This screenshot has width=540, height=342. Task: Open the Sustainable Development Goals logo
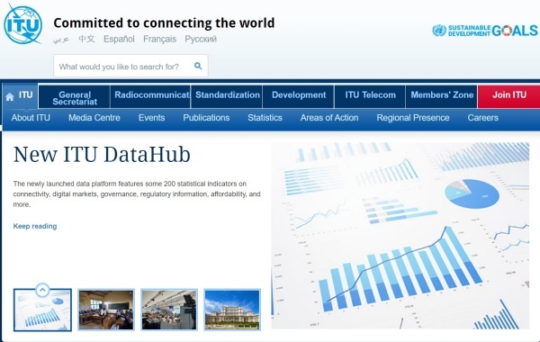[x=485, y=31]
